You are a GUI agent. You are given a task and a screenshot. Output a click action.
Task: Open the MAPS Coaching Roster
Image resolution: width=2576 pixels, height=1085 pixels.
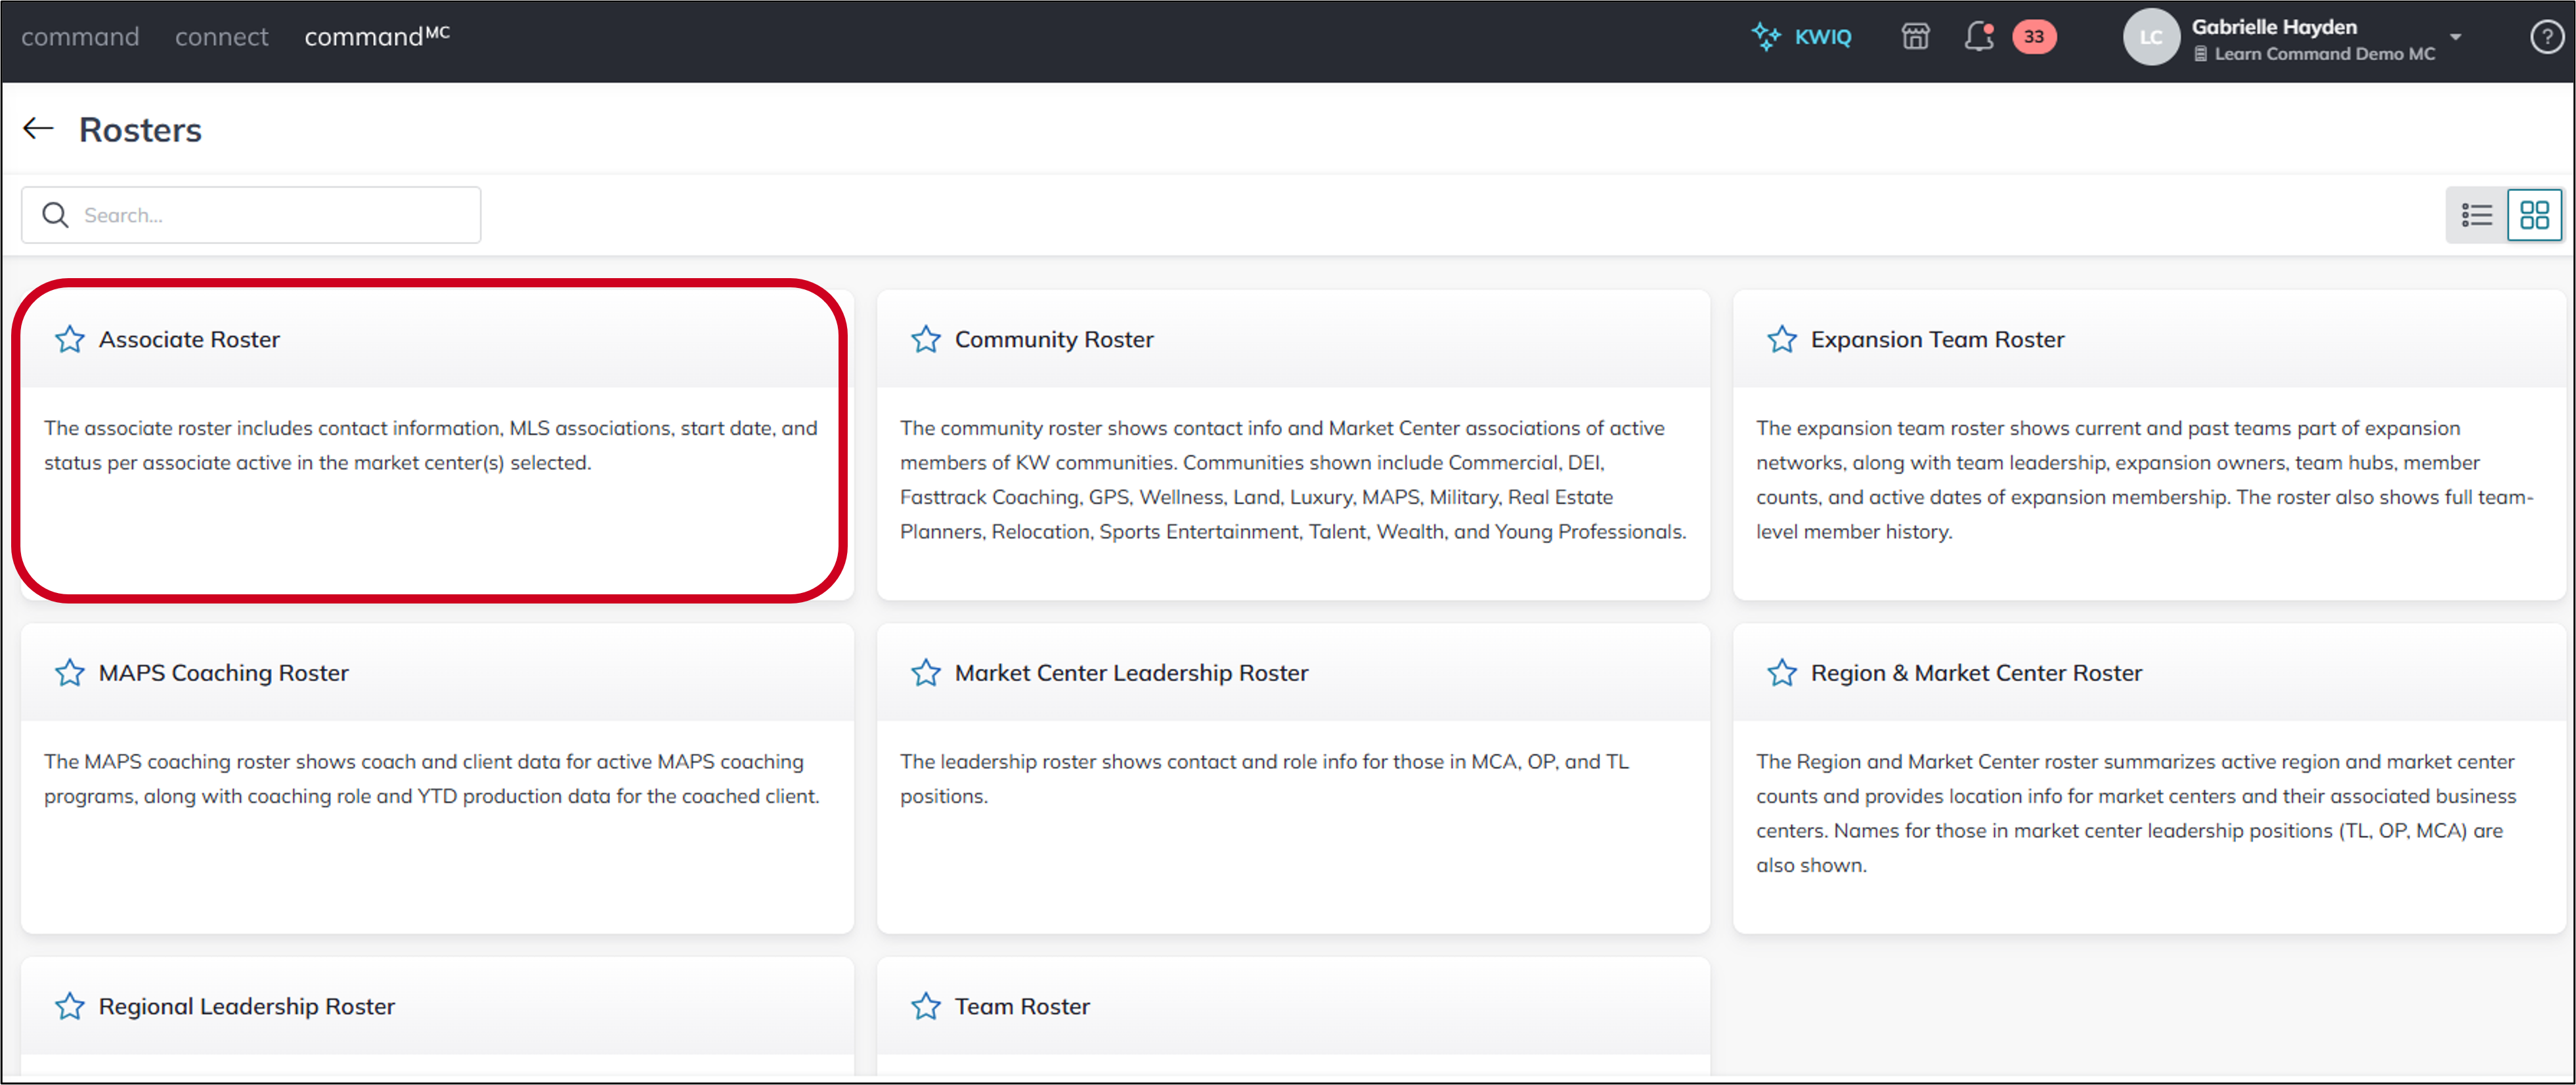point(224,674)
